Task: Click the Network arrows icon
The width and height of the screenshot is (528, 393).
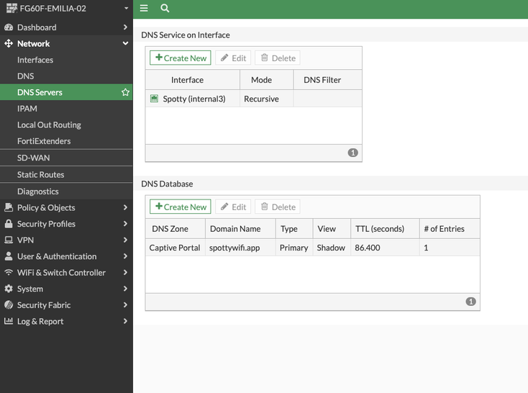Action: 9,43
